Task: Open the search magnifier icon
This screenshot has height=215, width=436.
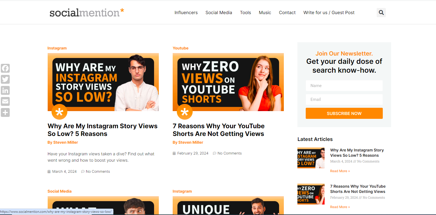Action: (x=381, y=12)
